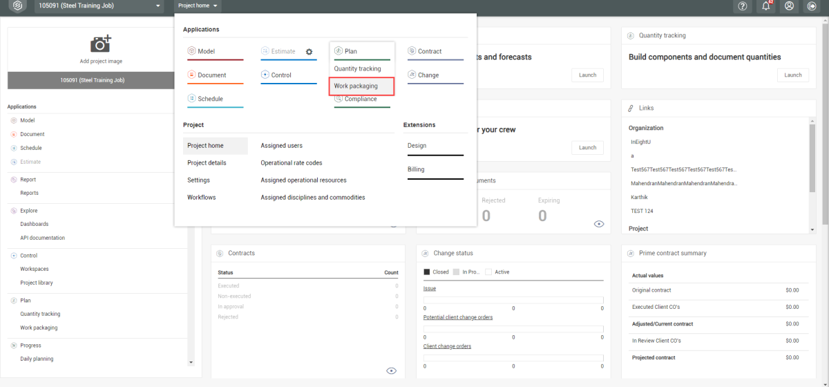Click the Contract application icon in menu

[412, 51]
